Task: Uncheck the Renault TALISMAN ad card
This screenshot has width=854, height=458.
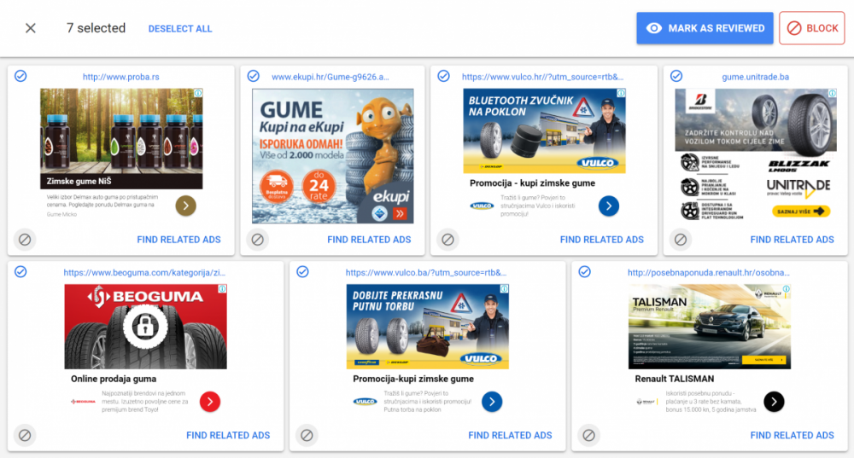Action: coord(585,271)
